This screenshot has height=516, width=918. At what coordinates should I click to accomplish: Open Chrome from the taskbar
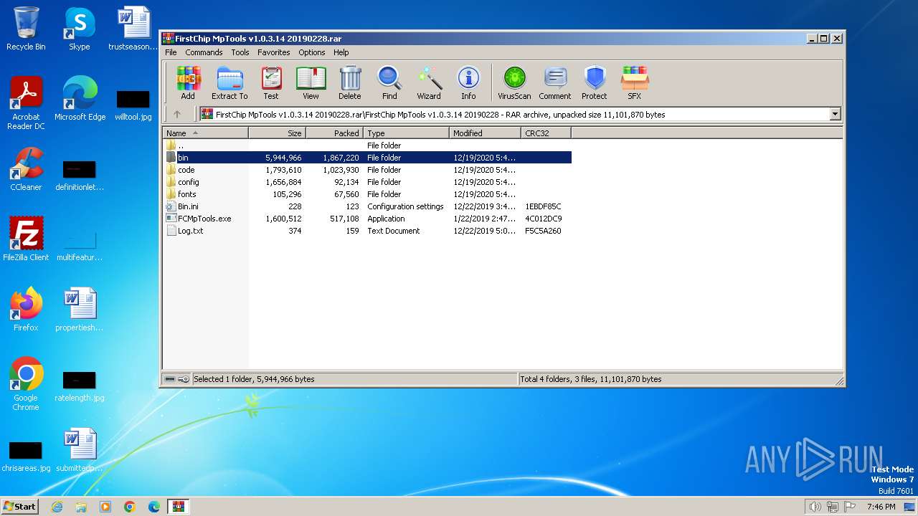pos(129,507)
